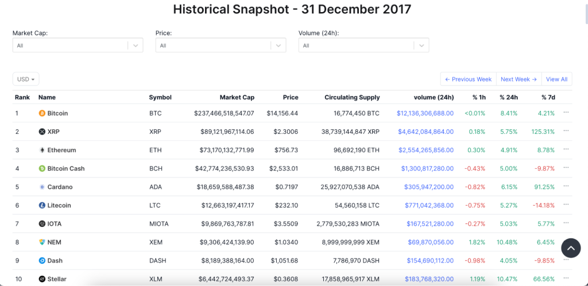This screenshot has height=286, width=588.
Task: Click the IOTA logo icon
Action: [42, 223]
